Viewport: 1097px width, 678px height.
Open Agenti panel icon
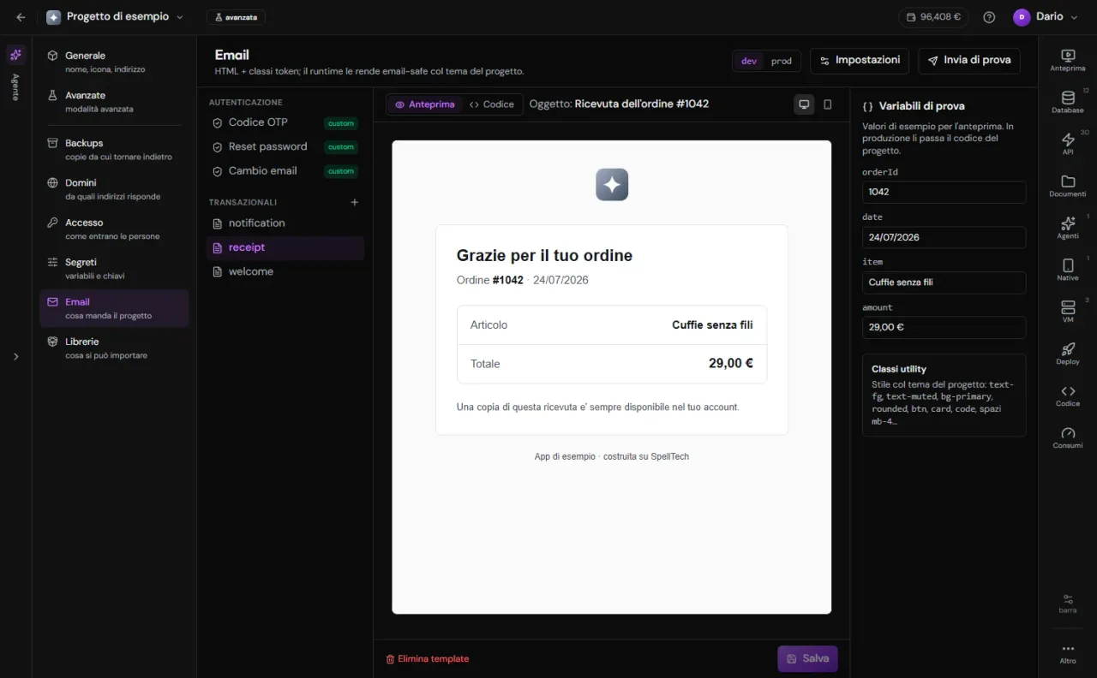1068,228
